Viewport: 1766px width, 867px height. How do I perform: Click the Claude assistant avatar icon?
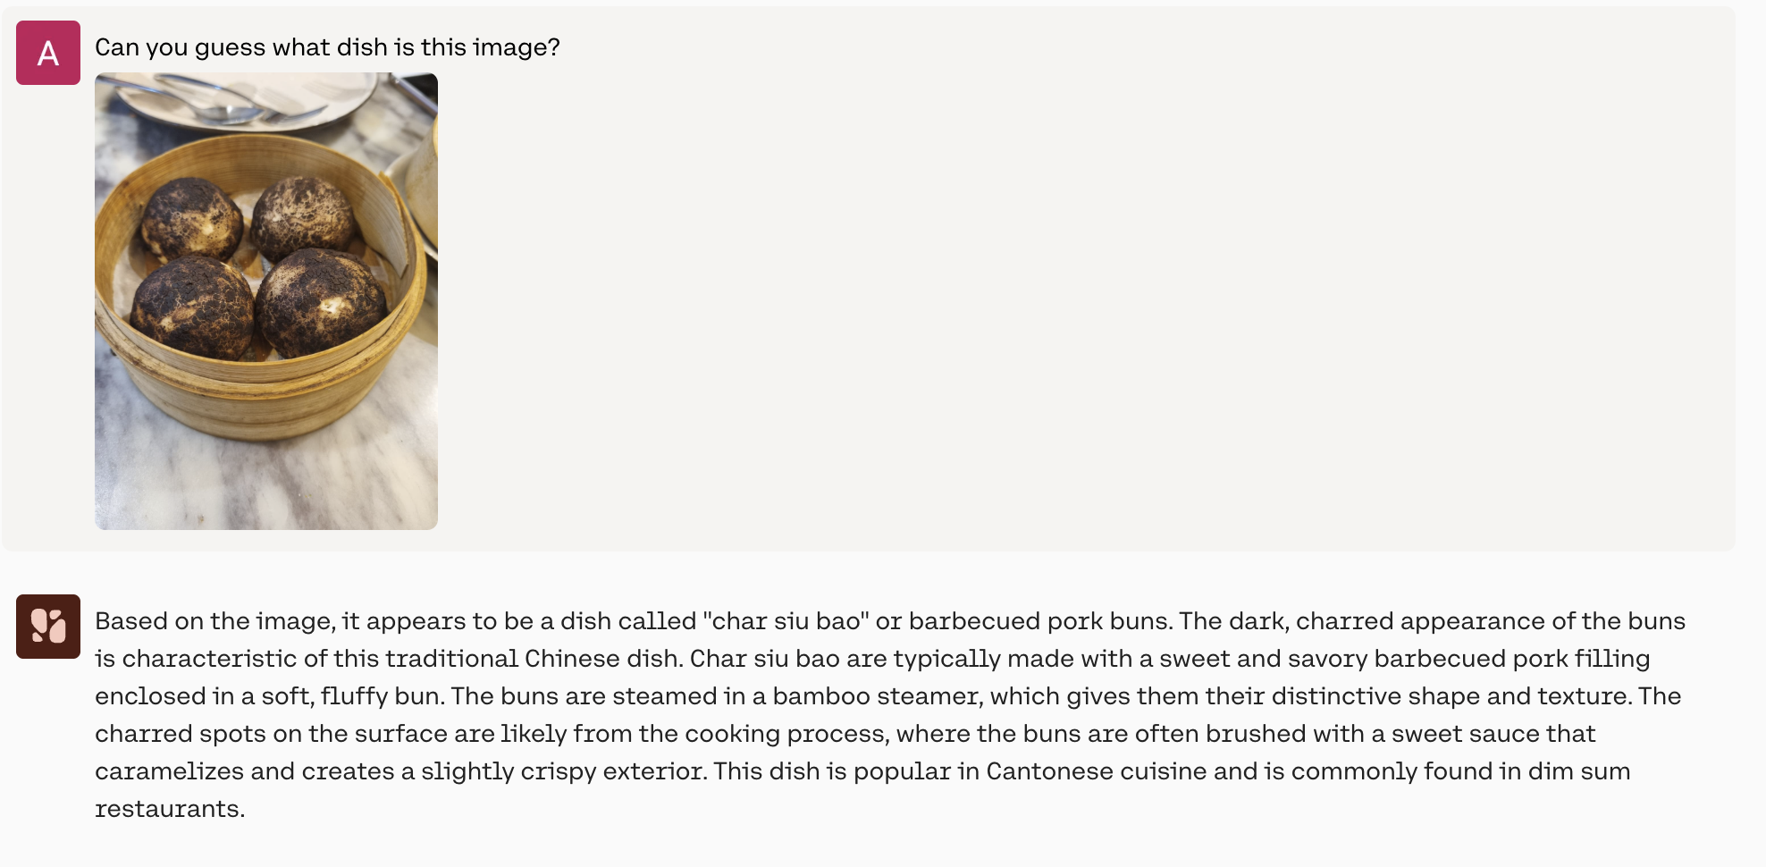tap(48, 627)
